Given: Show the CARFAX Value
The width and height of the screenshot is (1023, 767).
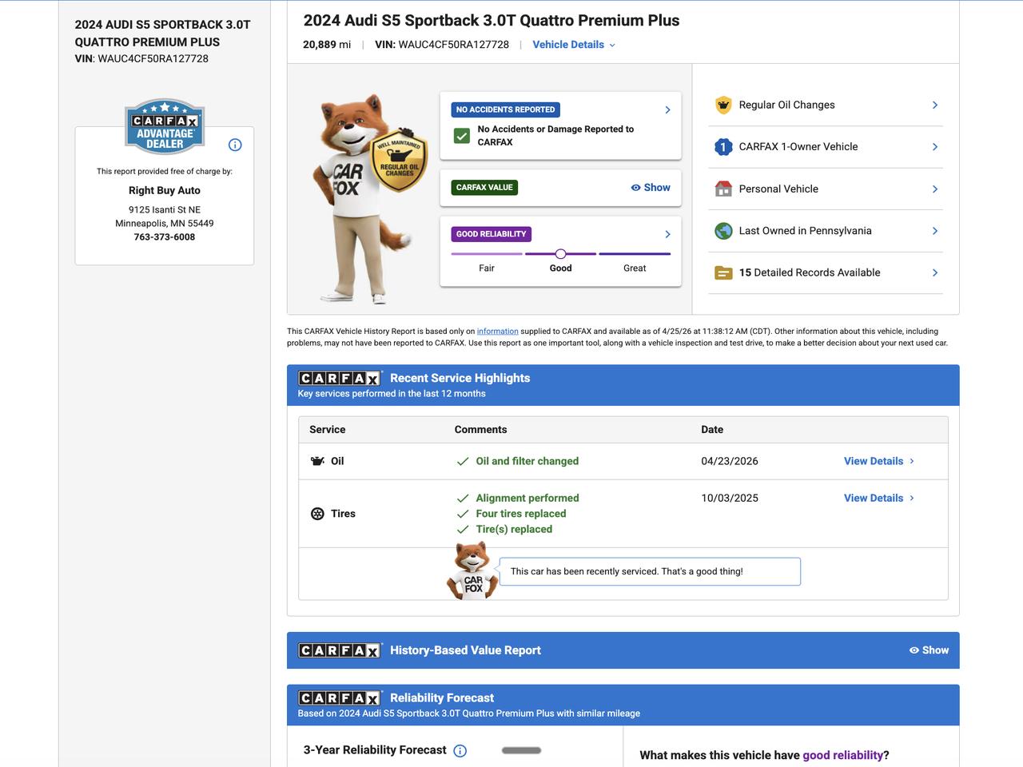Looking at the screenshot, I should (x=651, y=188).
